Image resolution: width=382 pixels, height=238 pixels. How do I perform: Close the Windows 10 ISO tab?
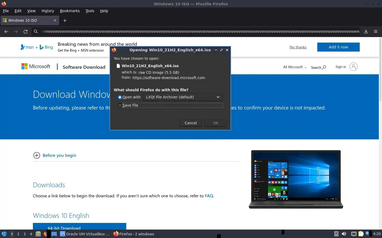pyautogui.click(x=55, y=20)
